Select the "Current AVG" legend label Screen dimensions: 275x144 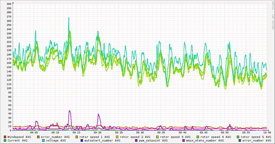click(x=17, y=140)
